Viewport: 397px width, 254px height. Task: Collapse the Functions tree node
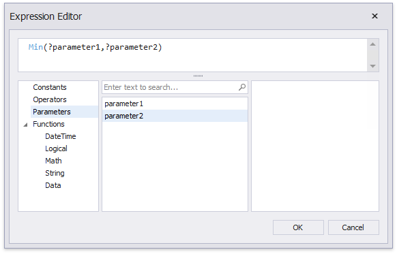click(x=25, y=125)
